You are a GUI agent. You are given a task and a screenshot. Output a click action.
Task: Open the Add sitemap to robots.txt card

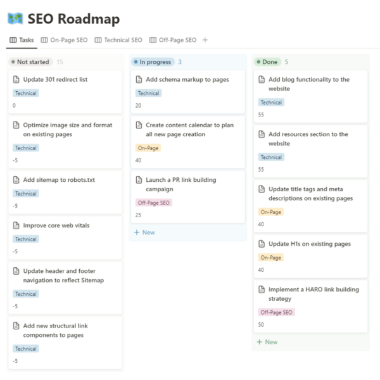(x=65, y=193)
